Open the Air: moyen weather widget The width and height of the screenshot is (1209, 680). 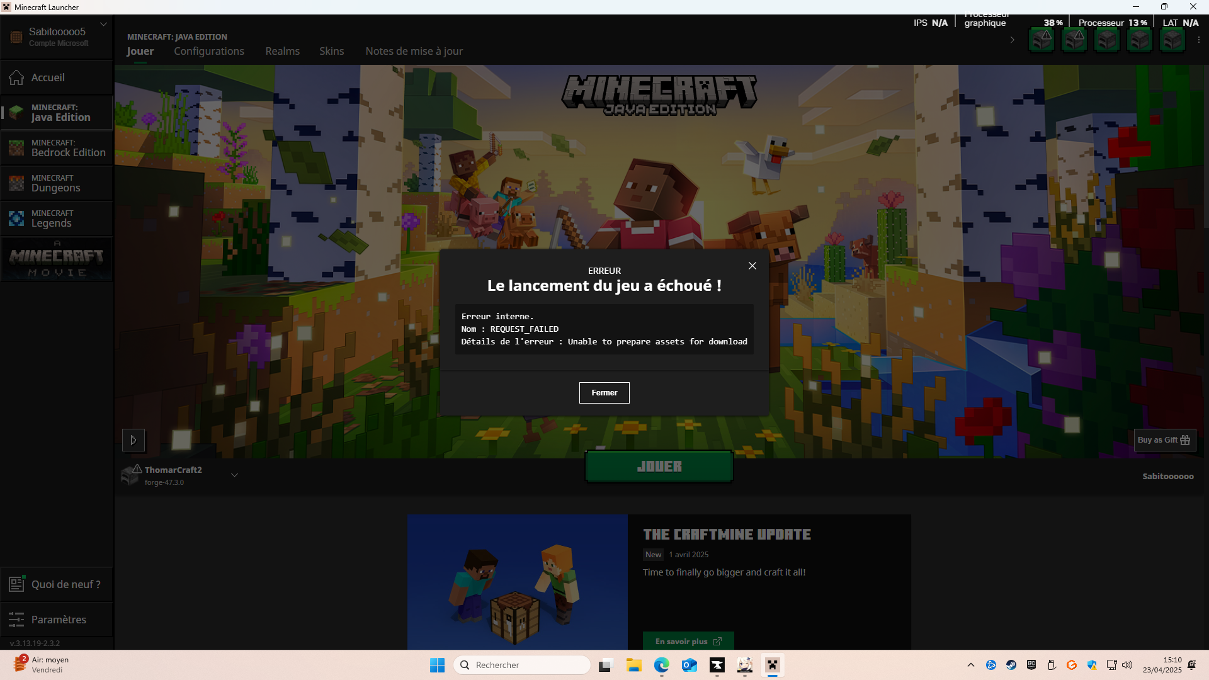42,665
